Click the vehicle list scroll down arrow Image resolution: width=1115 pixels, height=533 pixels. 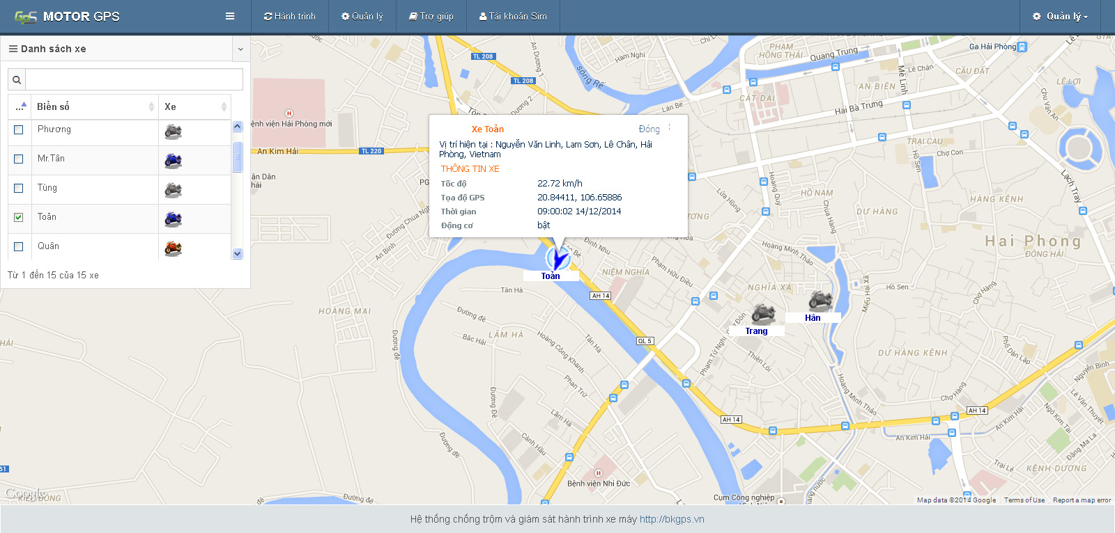[x=237, y=254]
